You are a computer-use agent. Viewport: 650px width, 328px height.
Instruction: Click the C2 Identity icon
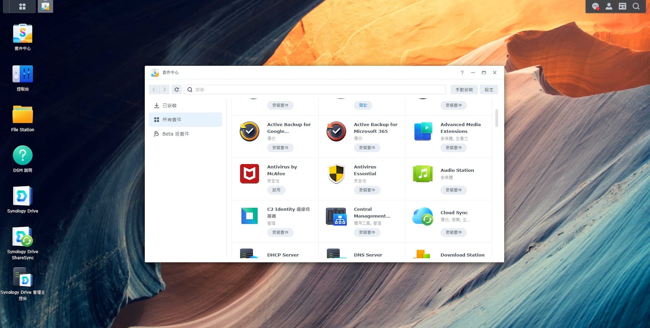249,216
